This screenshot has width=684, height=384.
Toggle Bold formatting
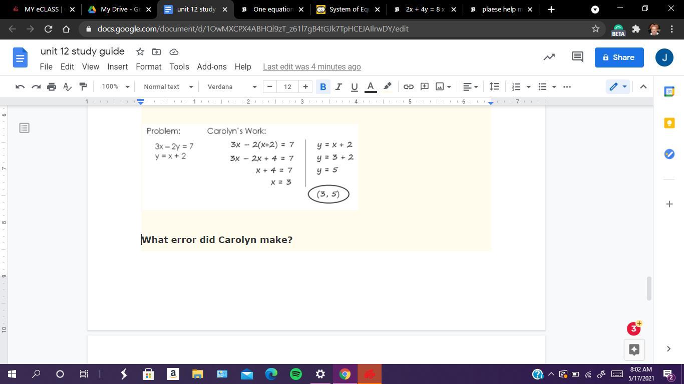click(323, 86)
